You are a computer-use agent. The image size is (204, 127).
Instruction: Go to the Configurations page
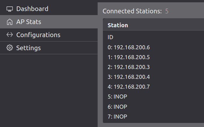(x=38, y=35)
